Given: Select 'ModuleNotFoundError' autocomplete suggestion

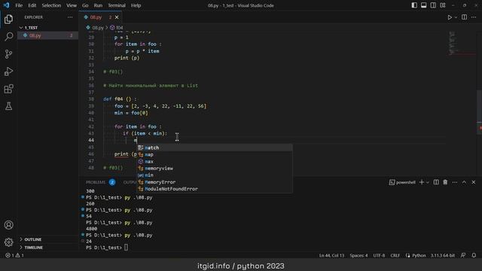Looking at the screenshot, I should click(x=215, y=189).
